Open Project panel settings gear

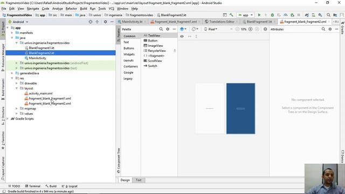pos(106,22)
